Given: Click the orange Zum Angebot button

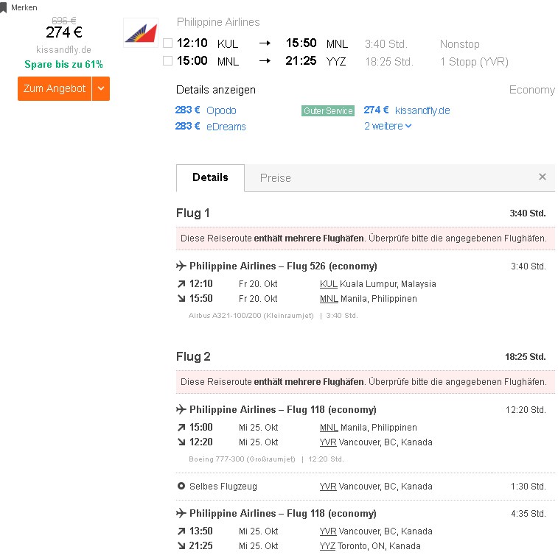Looking at the screenshot, I should 55,88.
